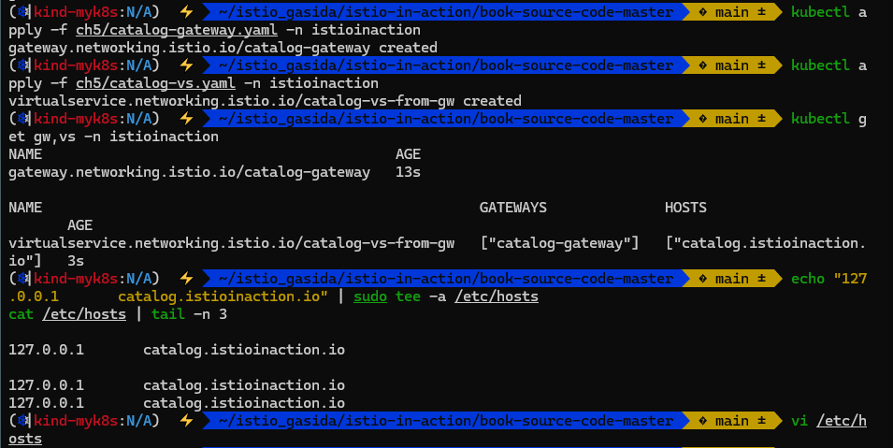This screenshot has height=448, width=893.
Task: Click the gateway.networking.istio.io/catalog-gateway row with 13s
Action: [215, 172]
